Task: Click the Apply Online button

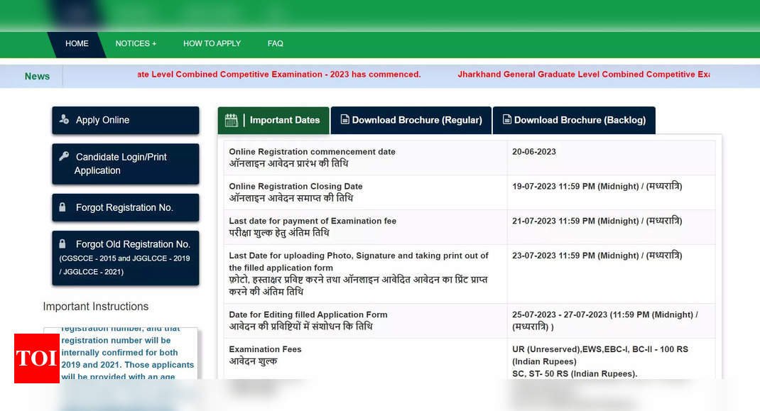Action: 126,120
